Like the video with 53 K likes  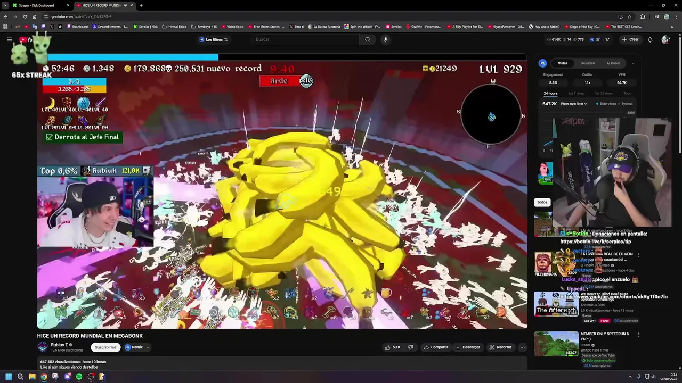(393, 347)
